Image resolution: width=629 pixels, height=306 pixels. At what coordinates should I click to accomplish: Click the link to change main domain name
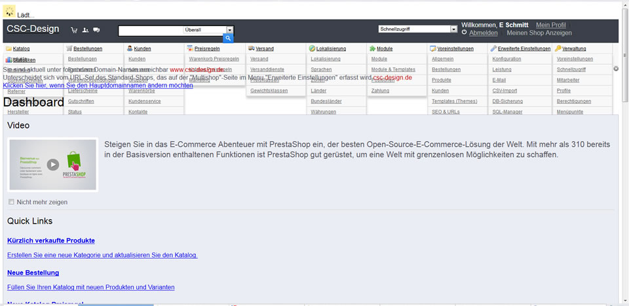point(98,85)
